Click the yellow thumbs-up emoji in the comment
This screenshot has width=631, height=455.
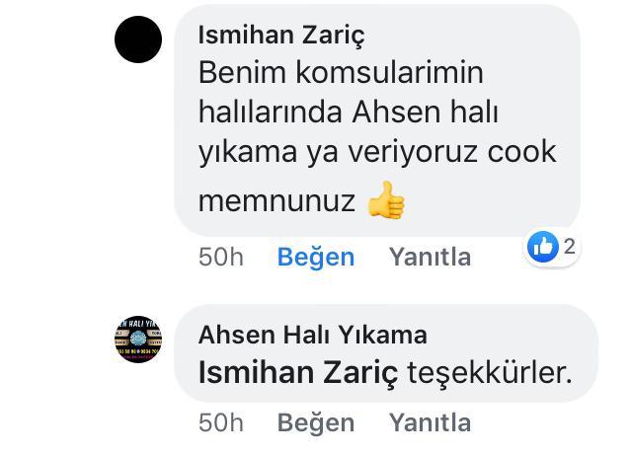(386, 200)
